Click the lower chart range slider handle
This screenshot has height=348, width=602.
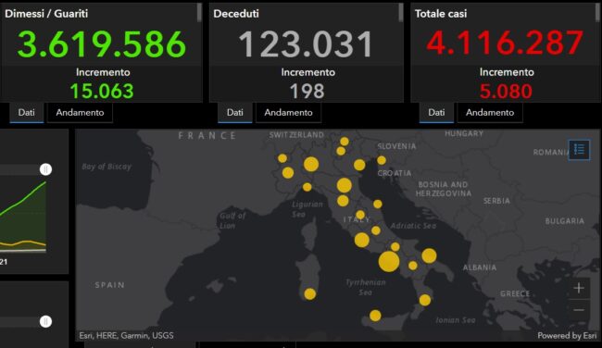tap(45, 321)
